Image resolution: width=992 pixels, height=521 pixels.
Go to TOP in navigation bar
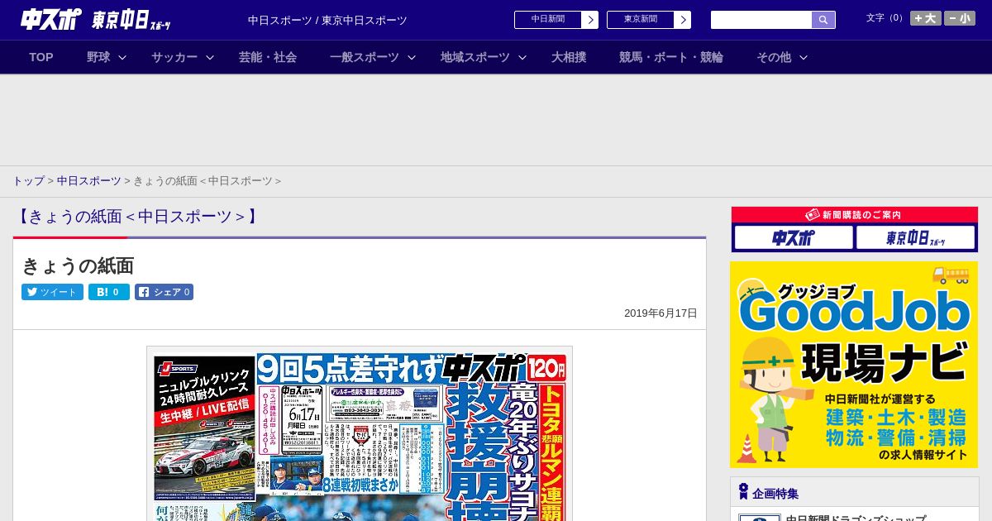coord(41,57)
